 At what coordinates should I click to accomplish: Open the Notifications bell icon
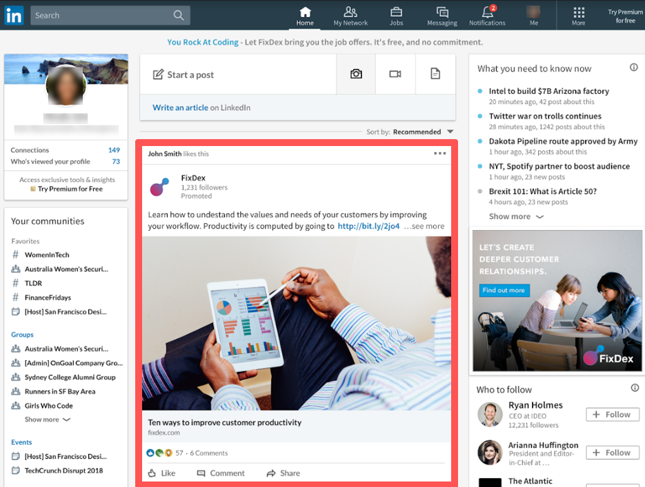click(488, 12)
